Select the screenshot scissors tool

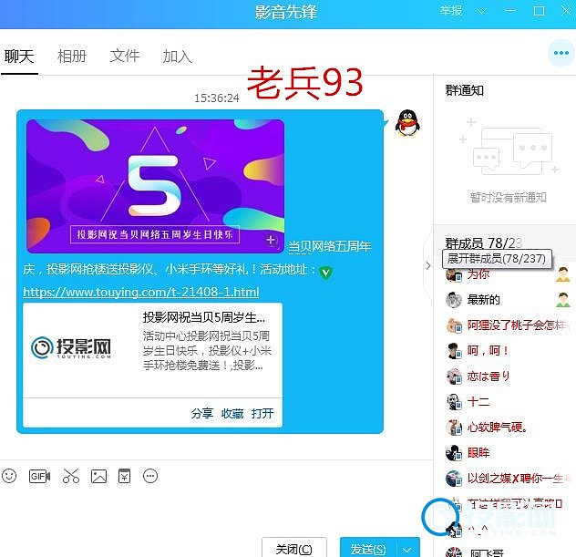[x=71, y=476]
